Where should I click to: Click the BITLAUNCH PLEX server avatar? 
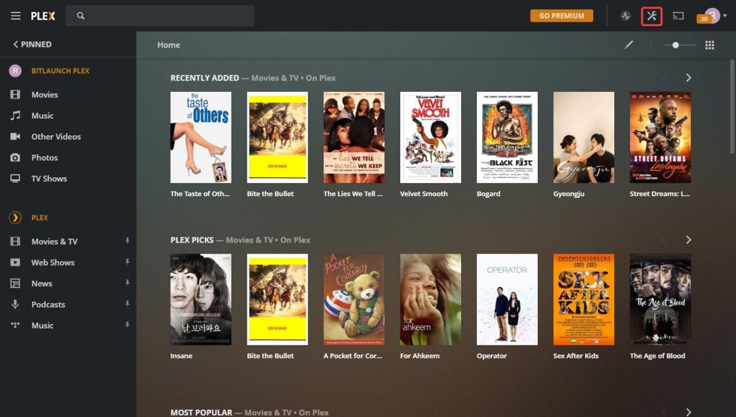pyautogui.click(x=15, y=71)
